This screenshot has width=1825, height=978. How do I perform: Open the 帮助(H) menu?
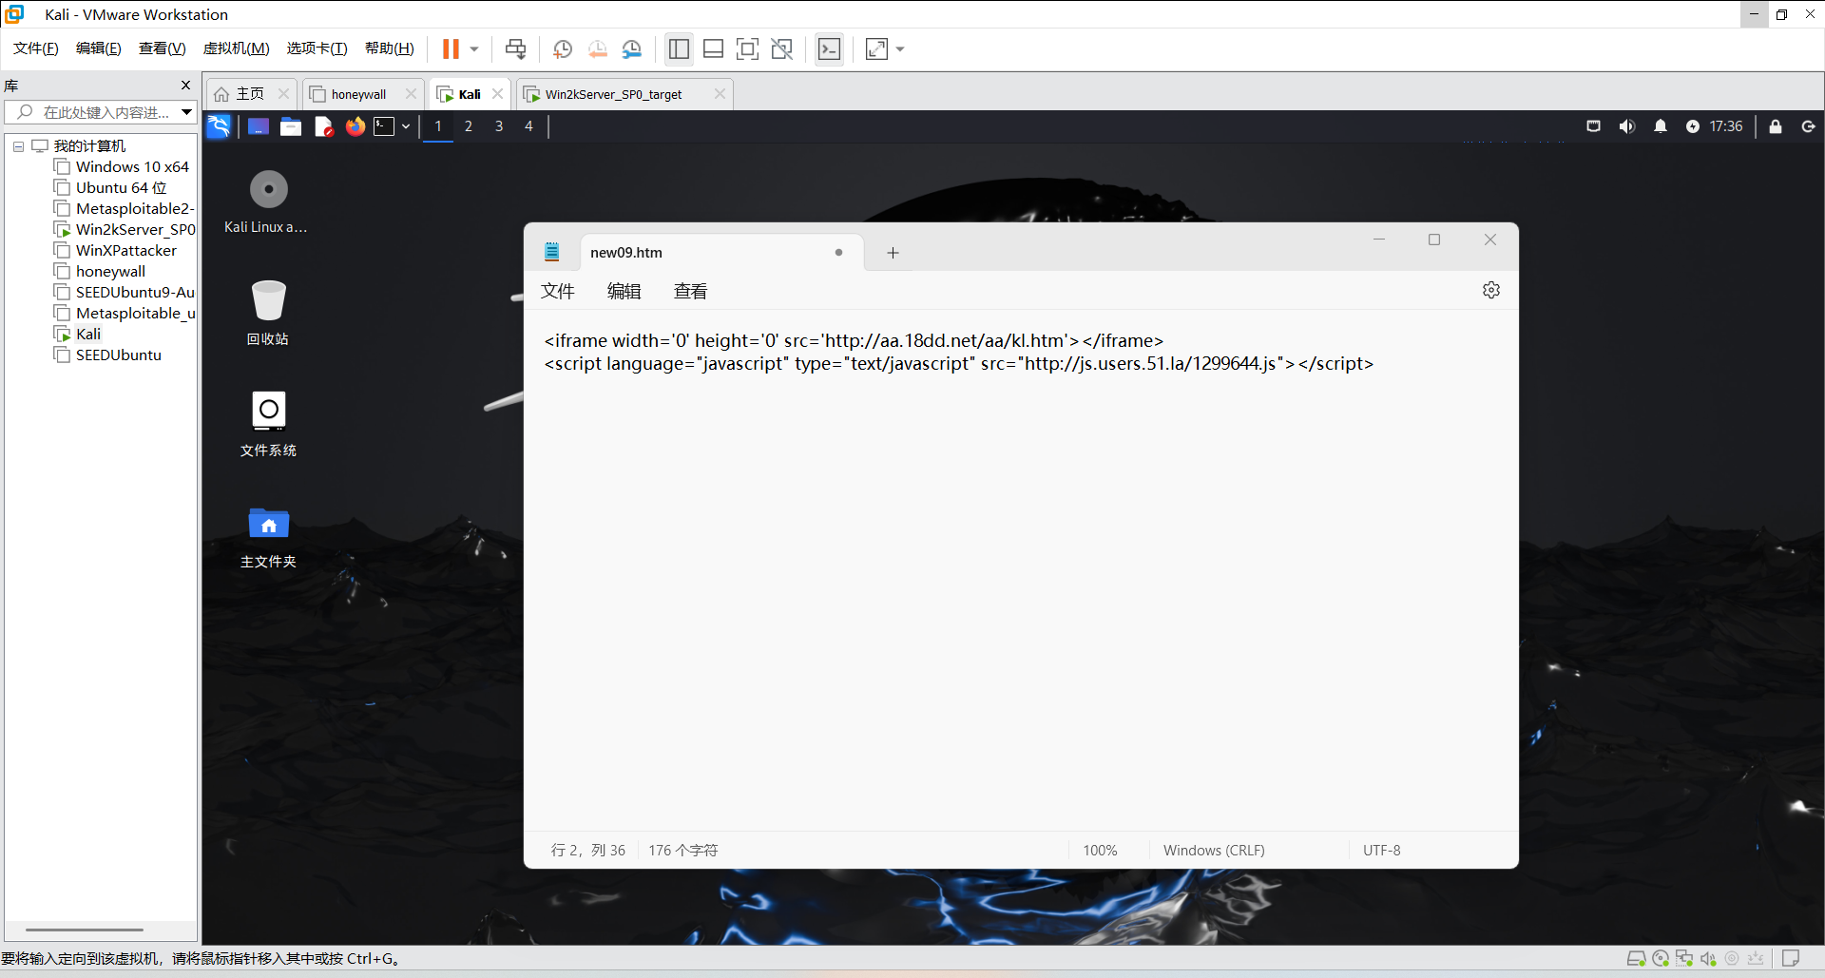click(x=390, y=48)
